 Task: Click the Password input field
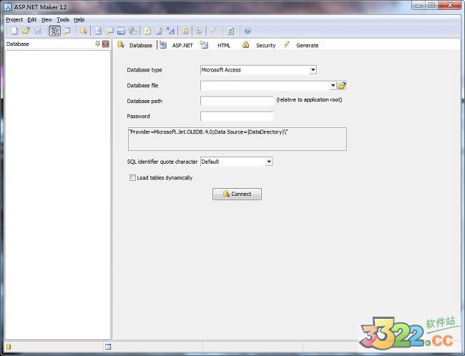[x=237, y=117]
